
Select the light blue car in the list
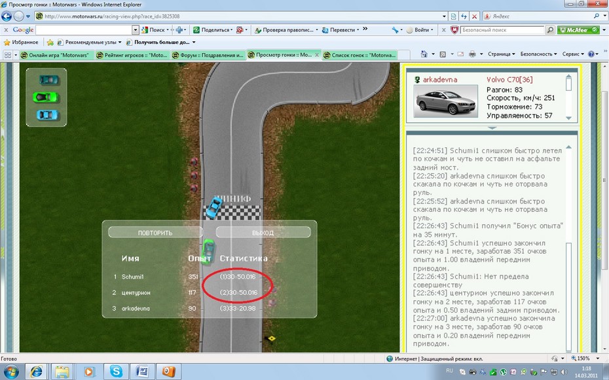click(47, 114)
